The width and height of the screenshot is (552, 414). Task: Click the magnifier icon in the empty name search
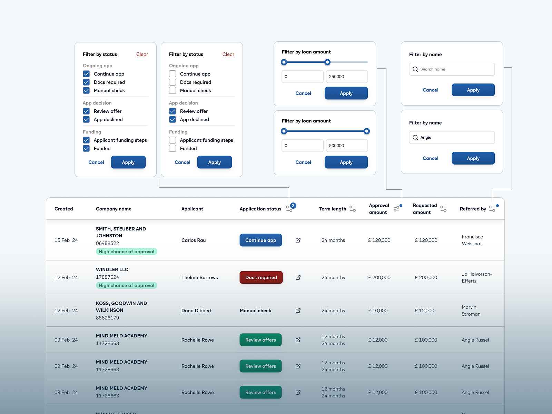point(415,69)
